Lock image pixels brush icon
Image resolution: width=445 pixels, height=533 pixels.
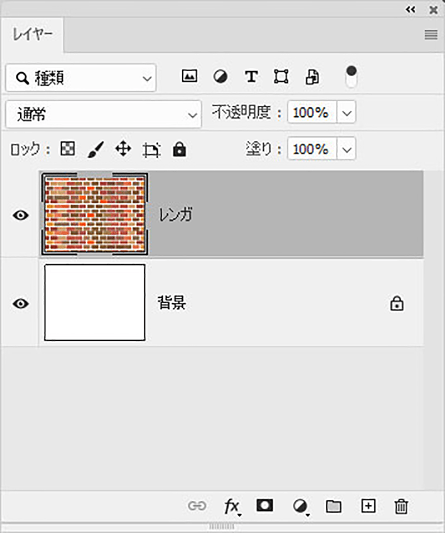tap(95, 150)
